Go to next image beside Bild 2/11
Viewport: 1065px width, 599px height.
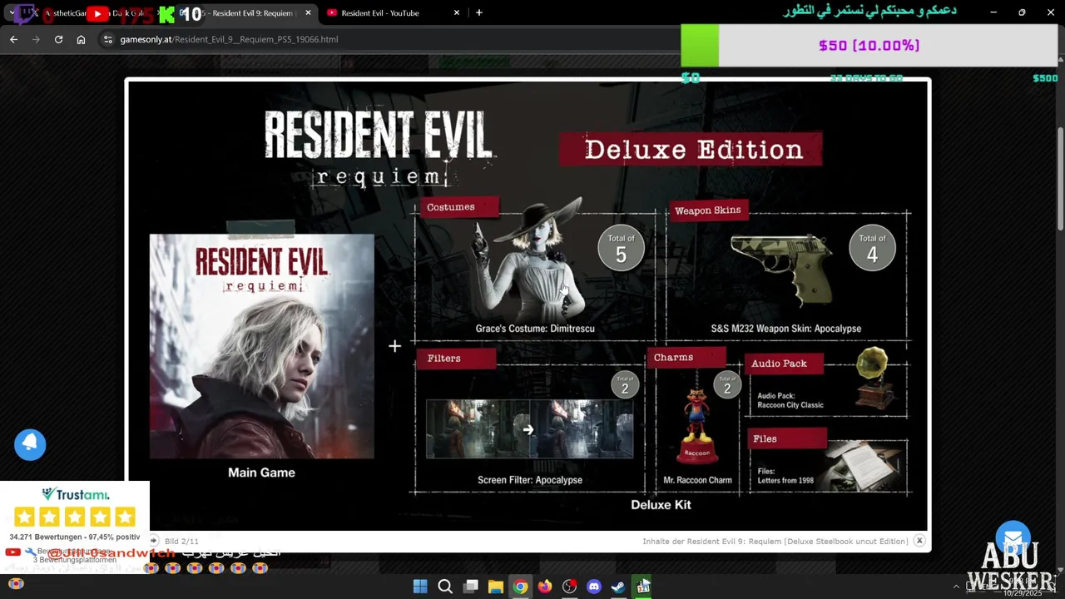(x=154, y=541)
